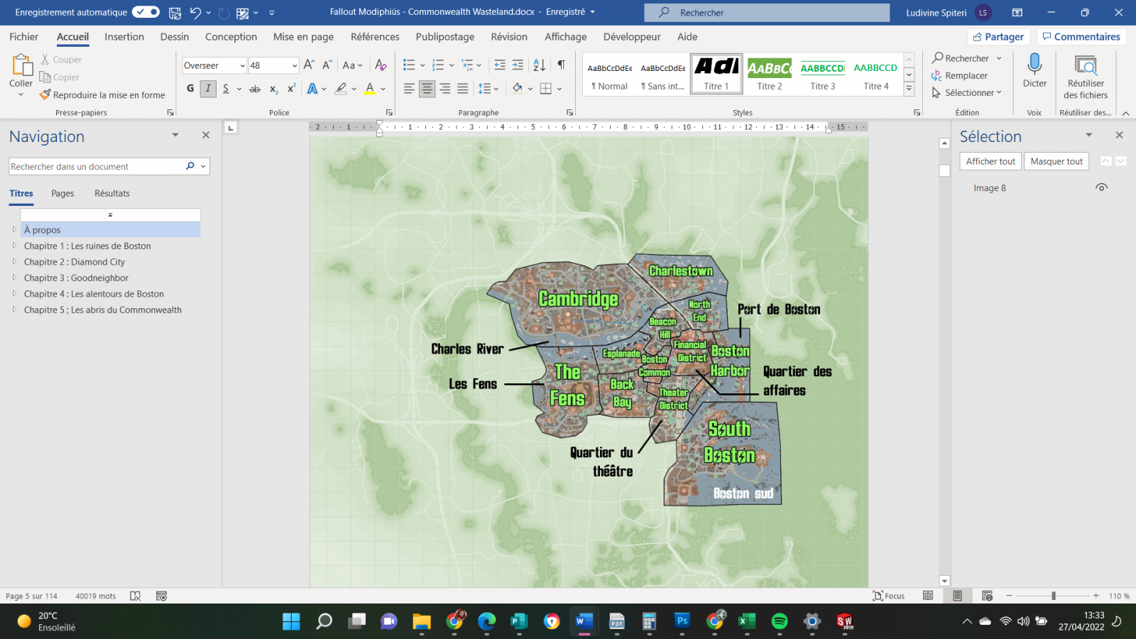
Task: Click the bulleted list icon
Action: 409,65
